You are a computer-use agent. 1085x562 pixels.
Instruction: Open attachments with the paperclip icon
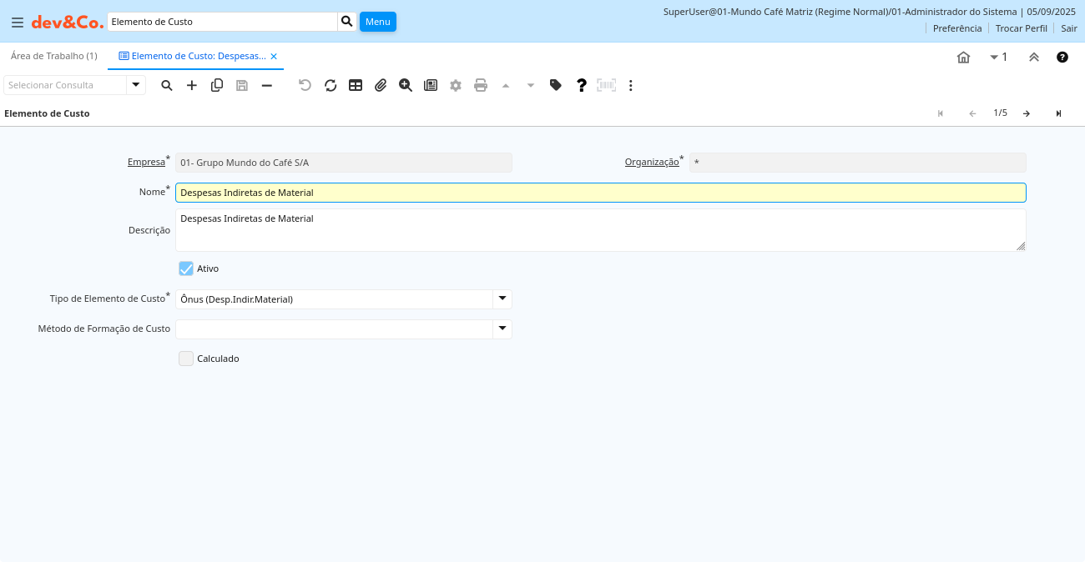point(381,85)
